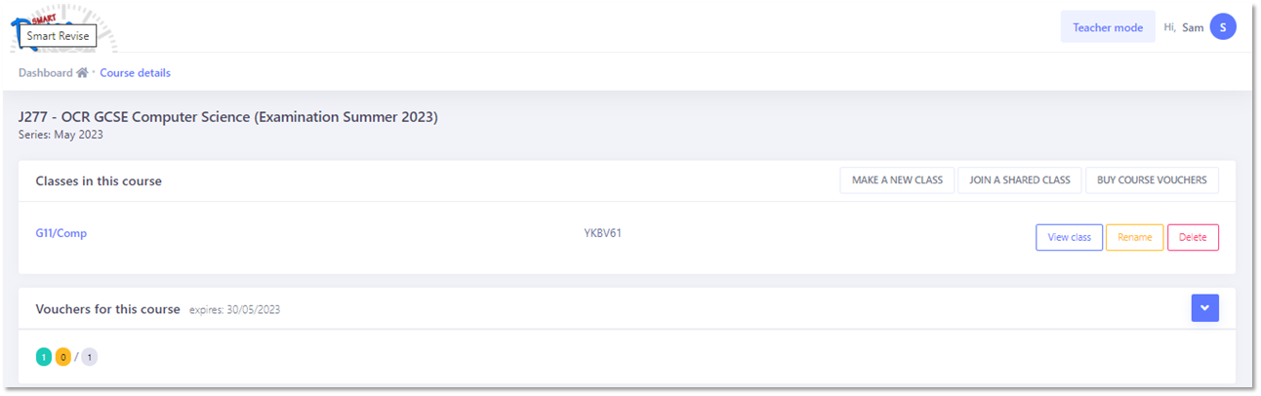Expand the vouchers section with chevron button
The height and width of the screenshot is (396, 1261).
click(1204, 308)
